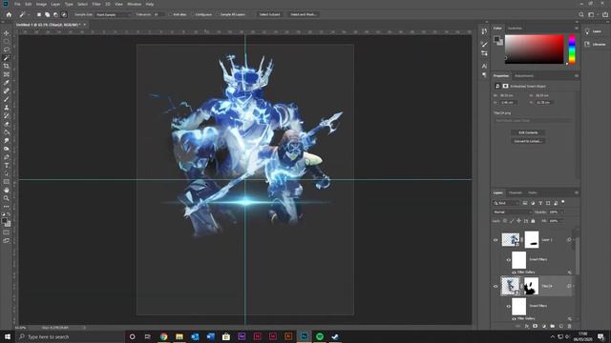Select the Brush tool
This screenshot has height=343, width=611.
pos(7,99)
